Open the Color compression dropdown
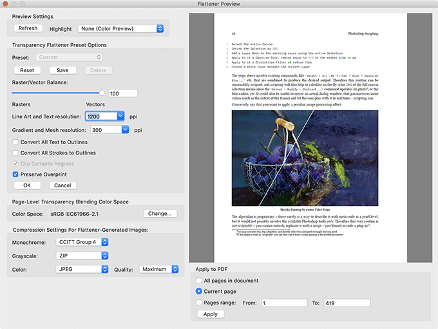The height and width of the screenshot is (329, 438). tap(82, 269)
